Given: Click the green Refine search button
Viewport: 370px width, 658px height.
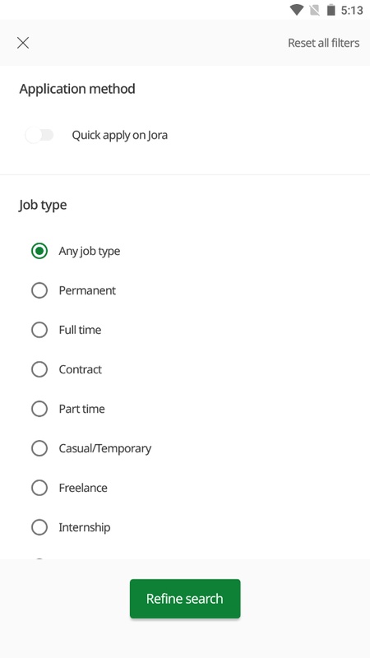Looking at the screenshot, I should coord(185,599).
